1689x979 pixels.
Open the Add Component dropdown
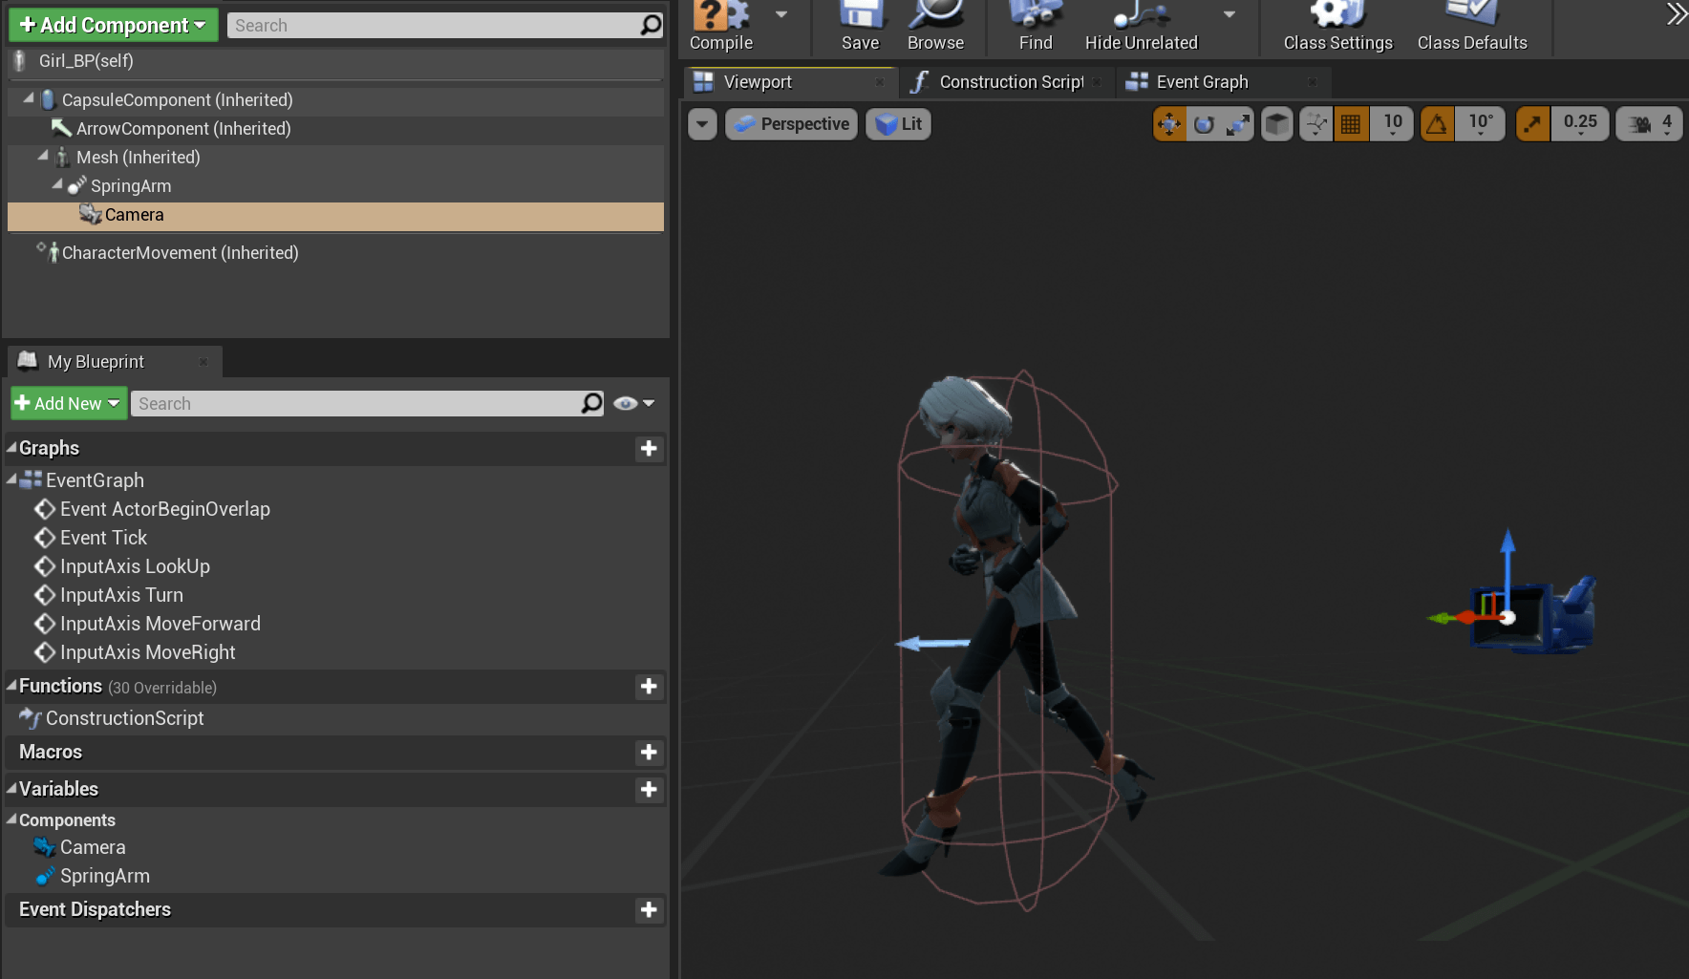click(114, 25)
